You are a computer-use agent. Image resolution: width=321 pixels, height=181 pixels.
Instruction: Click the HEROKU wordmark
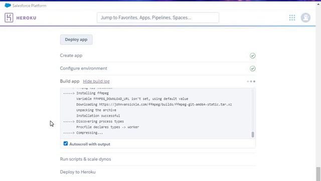tap(26, 18)
